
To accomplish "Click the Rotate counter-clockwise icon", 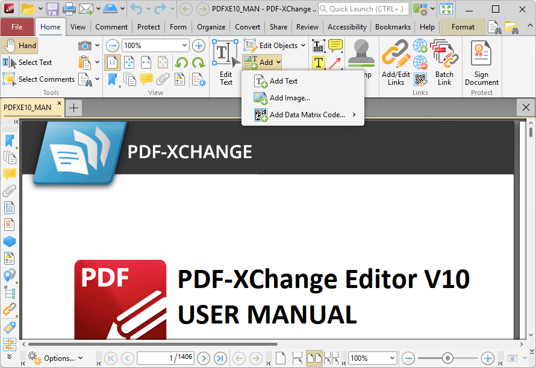I will (x=181, y=63).
